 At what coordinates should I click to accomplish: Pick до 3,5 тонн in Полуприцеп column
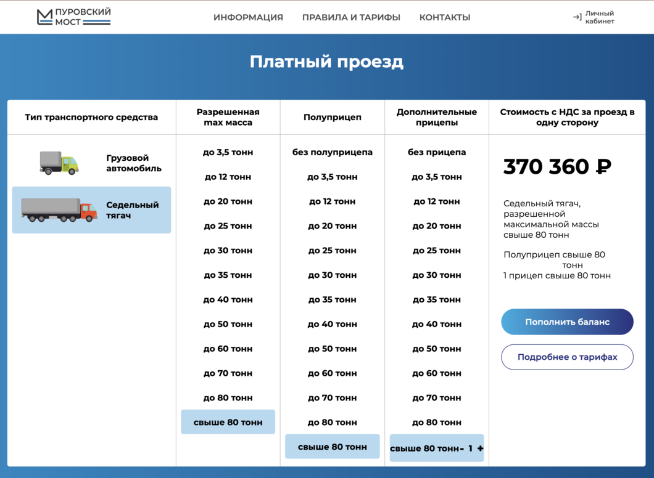coord(333,177)
